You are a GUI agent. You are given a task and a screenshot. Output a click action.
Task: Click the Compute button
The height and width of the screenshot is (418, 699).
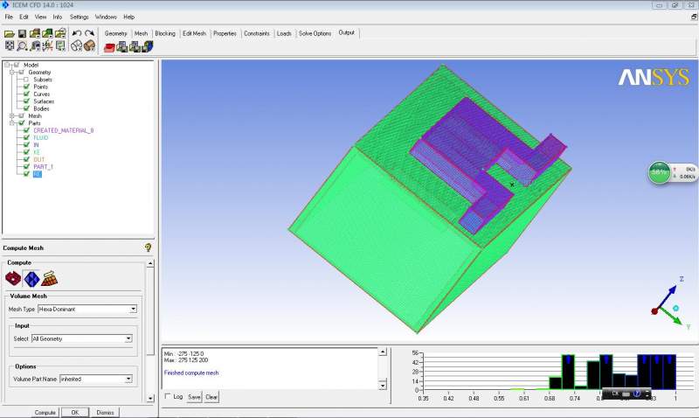[45, 412]
